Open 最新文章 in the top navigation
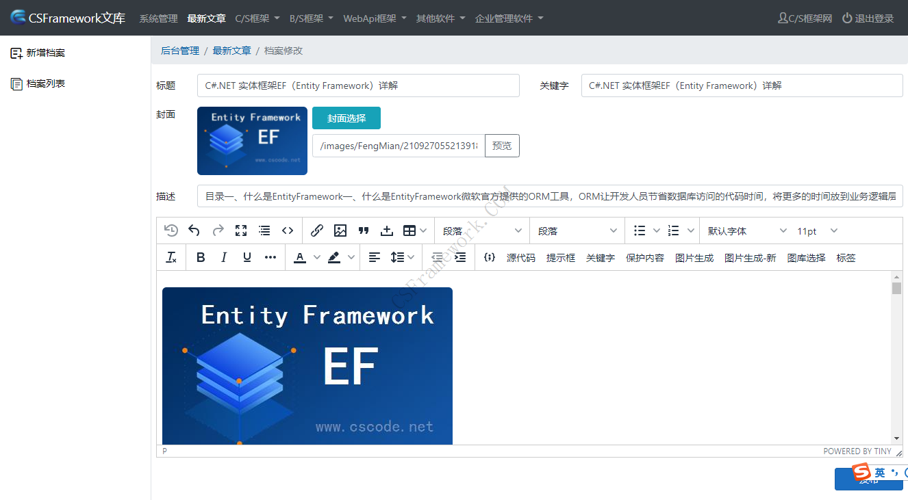Image resolution: width=908 pixels, height=500 pixels. [206, 18]
